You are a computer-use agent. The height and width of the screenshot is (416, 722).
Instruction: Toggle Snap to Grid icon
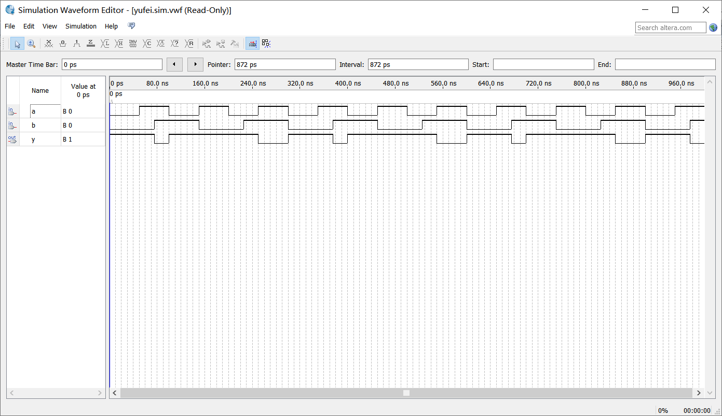(x=252, y=44)
